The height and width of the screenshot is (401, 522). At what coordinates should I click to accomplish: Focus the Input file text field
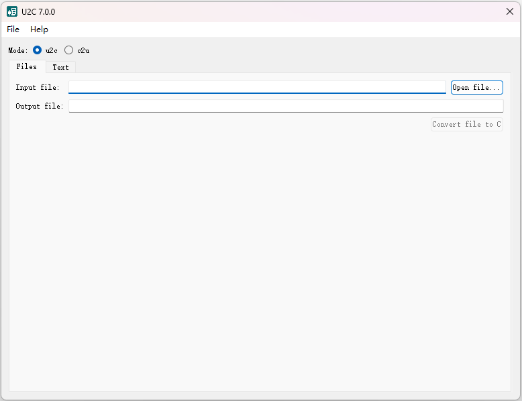click(x=257, y=87)
